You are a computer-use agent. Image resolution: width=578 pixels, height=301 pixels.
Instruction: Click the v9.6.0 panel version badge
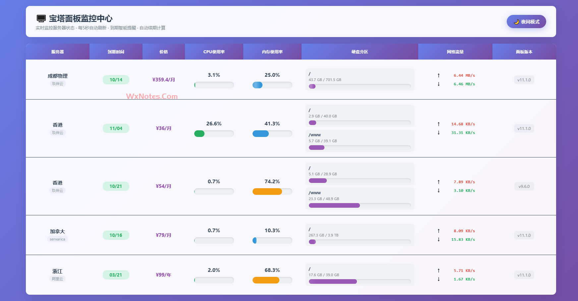click(524, 187)
